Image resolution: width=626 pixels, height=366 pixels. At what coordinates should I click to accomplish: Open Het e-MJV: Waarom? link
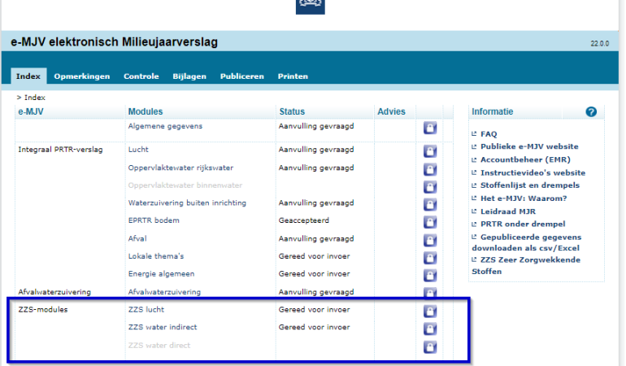pyautogui.click(x=524, y=198)
